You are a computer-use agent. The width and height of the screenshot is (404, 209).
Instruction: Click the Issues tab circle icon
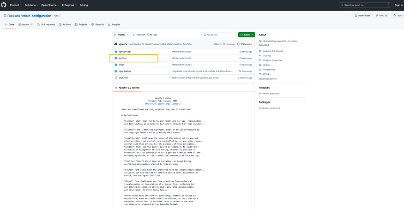point(19,24)
